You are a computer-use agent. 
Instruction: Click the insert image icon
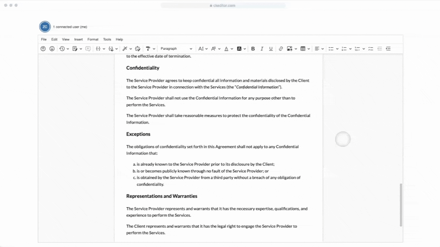tap(290, 49)
